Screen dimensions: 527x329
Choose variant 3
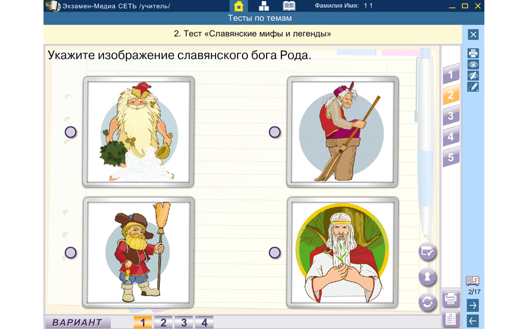tap(184, 322)
